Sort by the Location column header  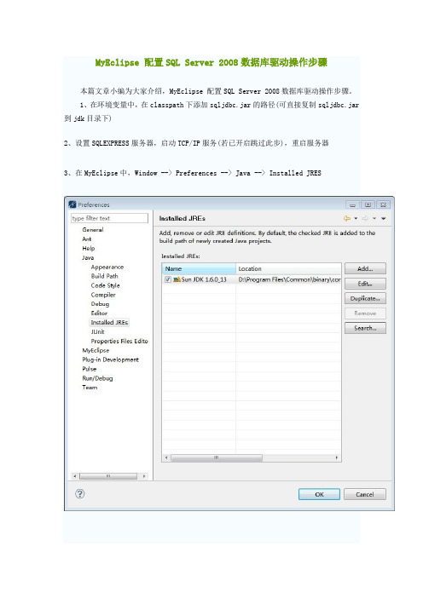point(288,269)
